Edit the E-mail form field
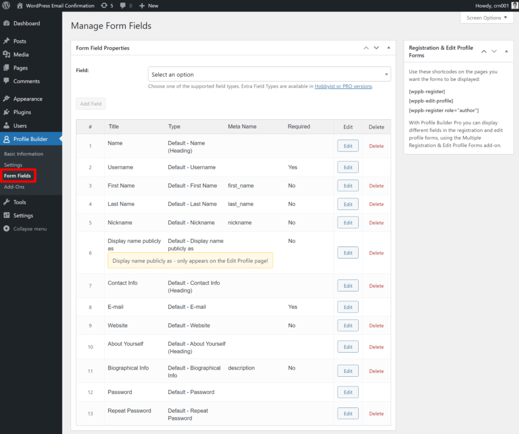The image size is (519, 434). 348,307
